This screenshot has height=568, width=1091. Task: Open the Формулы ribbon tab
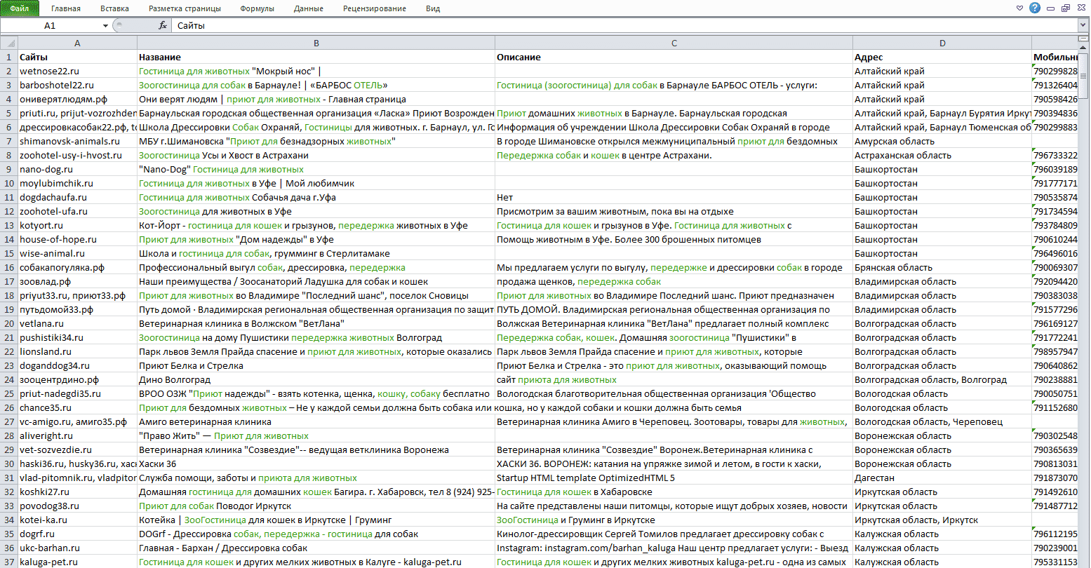click(257, 8)
